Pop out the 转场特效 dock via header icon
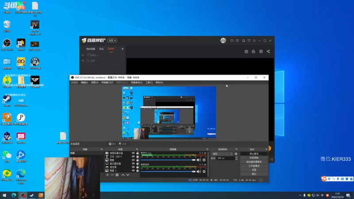Image resolution: width=354 pixels, height=199 pixels. pyautogui.click(x=236, y=149)
